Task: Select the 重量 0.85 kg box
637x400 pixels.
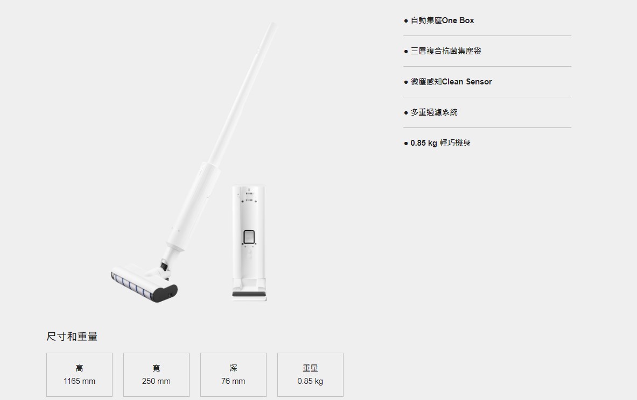Action: point(310,374)
